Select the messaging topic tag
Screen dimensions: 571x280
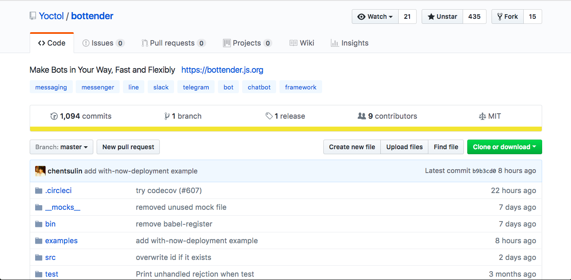51,87
